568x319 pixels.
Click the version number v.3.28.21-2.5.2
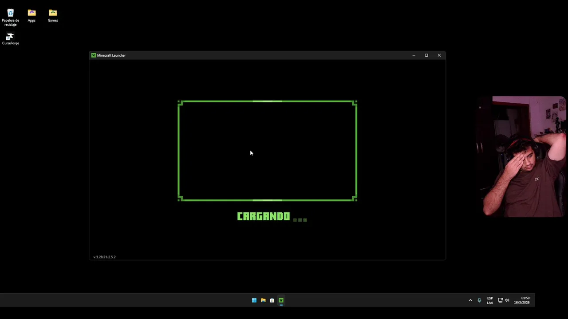tap(104, 257)
